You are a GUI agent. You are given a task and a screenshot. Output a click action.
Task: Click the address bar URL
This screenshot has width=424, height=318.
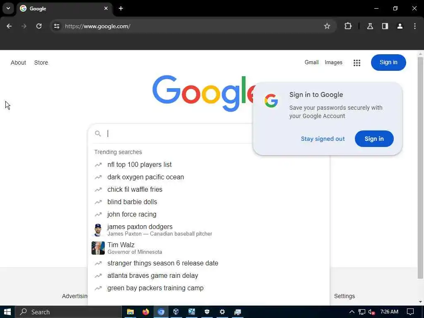click(98, 26)
